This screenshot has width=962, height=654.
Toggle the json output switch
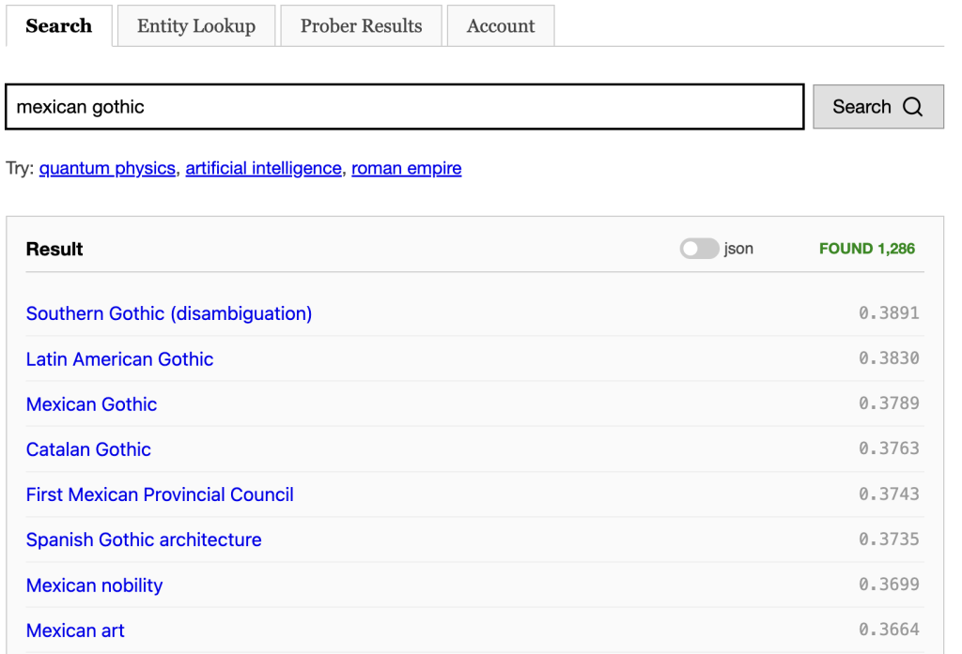[699, 249]
